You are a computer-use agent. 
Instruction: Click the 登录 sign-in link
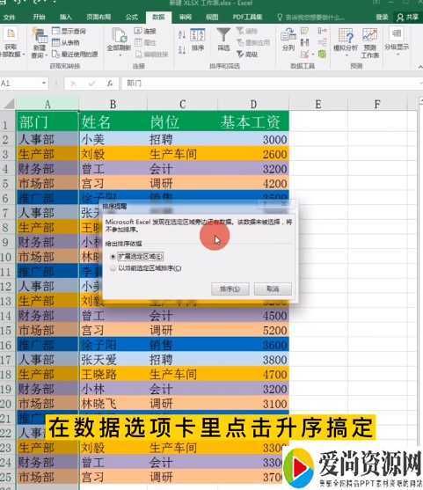[x=382, y=17]
